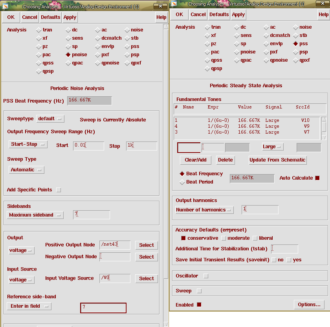Screen dimensions: 330x327
Task: Click the Stop frequency field
Action: [x=141, y=146]
